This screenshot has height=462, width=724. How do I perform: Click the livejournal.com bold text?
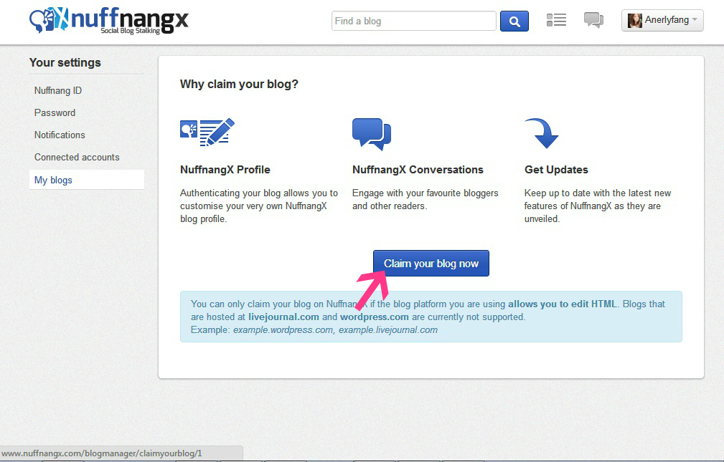pyautogui.click(x=283, y=317)
